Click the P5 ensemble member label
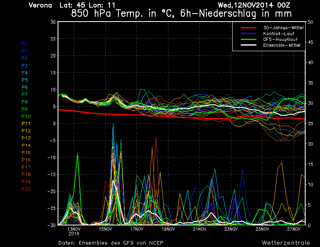The height and width of the screenshot is (247, 320). click(25, 80)
